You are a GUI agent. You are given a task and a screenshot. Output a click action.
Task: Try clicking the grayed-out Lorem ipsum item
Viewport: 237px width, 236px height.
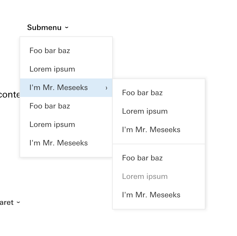[x=145, y=176]
